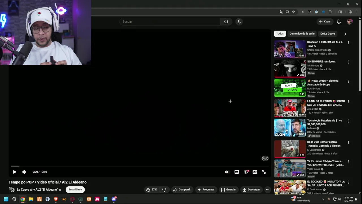Open weather widget showing Partly cloudy
Viewport: 362px width, 204px height.
301,199
